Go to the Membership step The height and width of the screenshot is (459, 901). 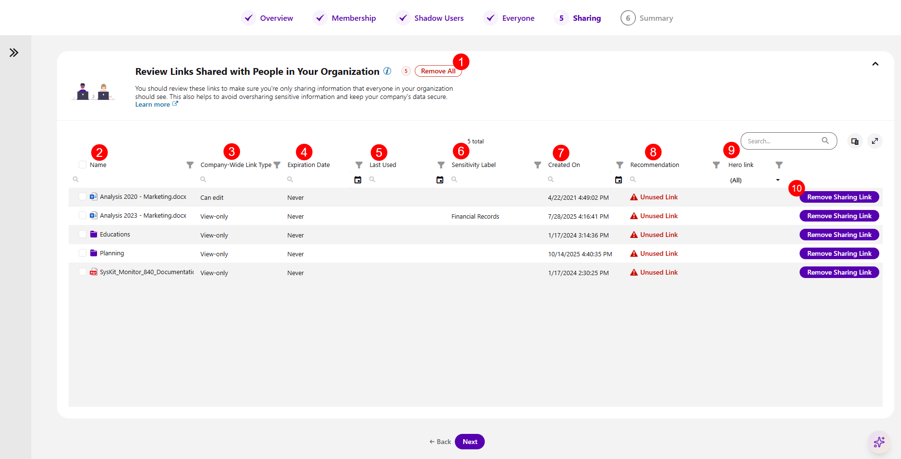coord(345,18)
